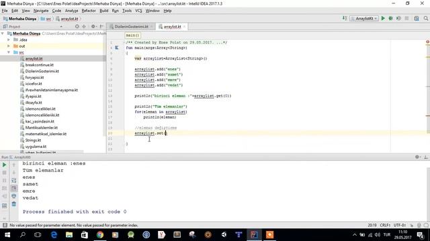Open the ArraylistKt run configuration dropdown

click(364, 19)
